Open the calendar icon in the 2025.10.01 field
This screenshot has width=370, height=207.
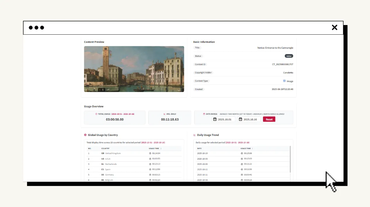(215, 119)
